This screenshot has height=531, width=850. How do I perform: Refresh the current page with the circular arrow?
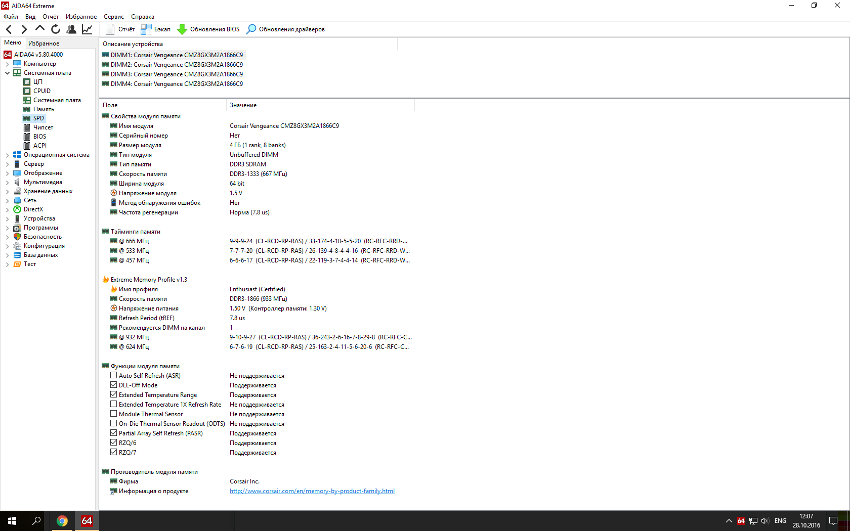(x=56, y=29)
